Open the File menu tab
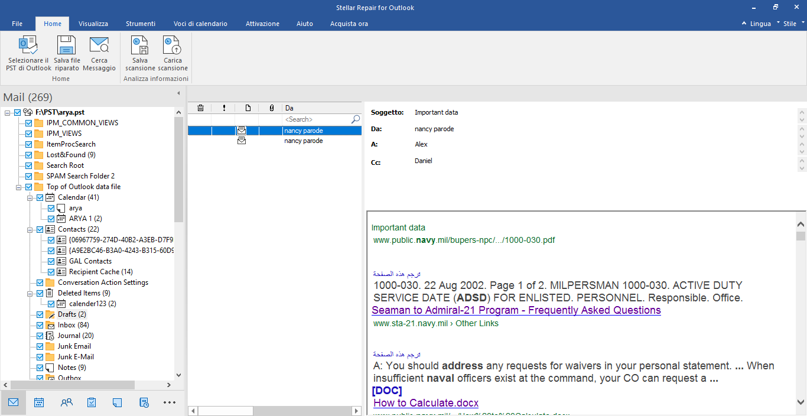Screen dimensions: 807x416 point(17,24)
